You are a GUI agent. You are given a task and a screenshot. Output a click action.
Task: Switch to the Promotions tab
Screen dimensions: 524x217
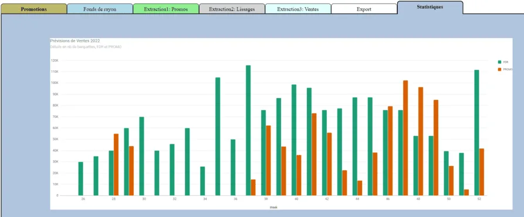(34, 9)
